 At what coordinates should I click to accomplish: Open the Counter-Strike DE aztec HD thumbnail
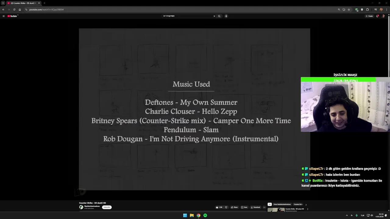pyautogui.click(x=276, y=210)
